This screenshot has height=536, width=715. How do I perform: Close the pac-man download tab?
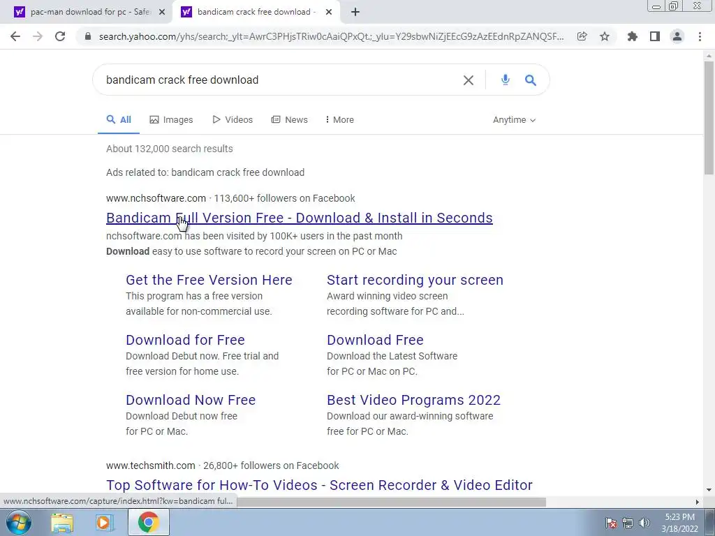click(162, 13)
